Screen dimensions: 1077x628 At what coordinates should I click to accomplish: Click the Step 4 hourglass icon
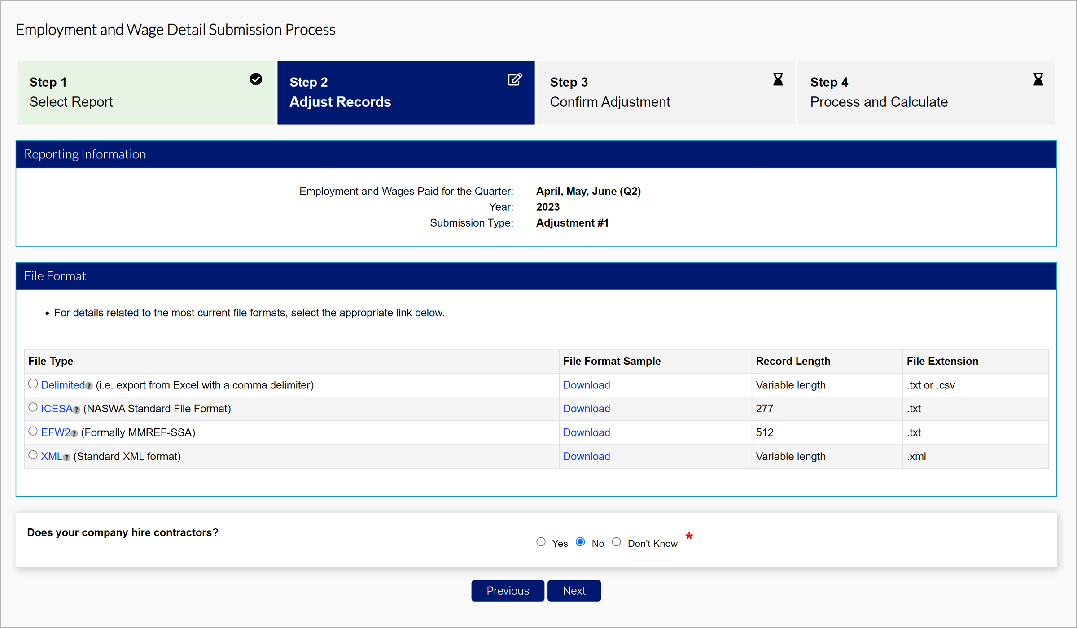[1038, 79]
